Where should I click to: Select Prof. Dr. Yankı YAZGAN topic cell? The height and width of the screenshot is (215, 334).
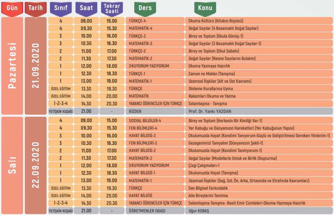click(259, 111)
